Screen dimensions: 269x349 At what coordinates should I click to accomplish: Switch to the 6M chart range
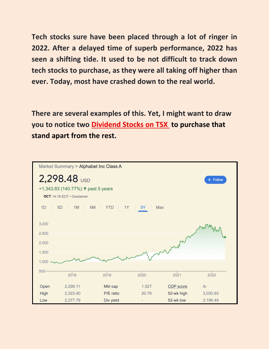coord(93,207)
